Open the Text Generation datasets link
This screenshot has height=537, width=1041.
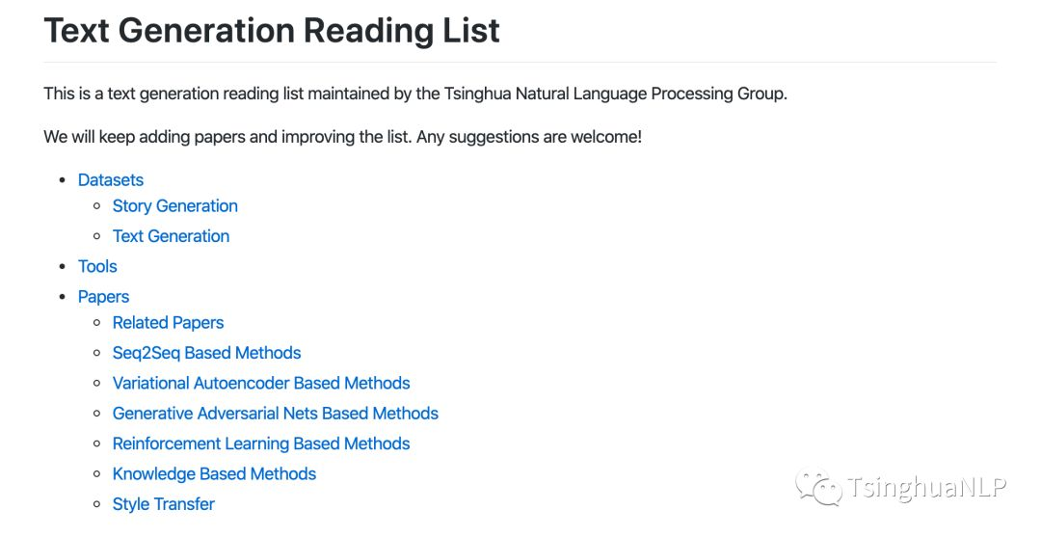click(171, 236)
